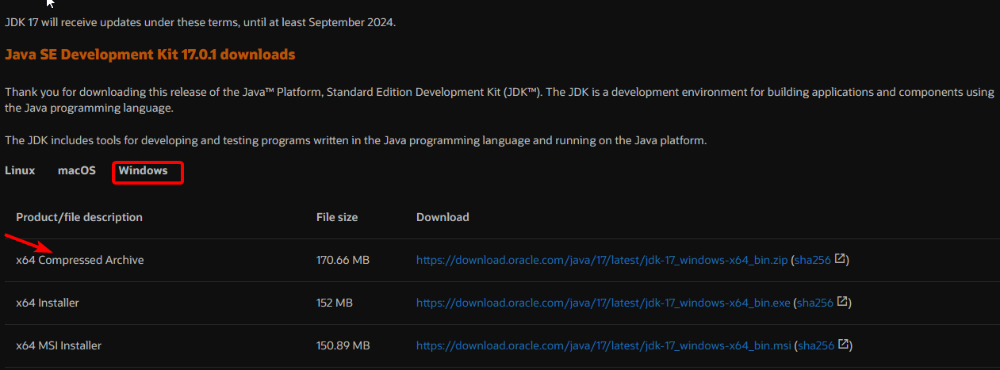Click the File size column header
Viewport: 1000px width, 370px height.
(337, 217)
